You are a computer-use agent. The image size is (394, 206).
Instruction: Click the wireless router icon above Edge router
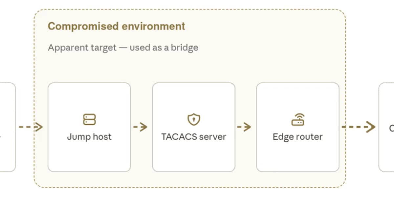(298, 119)
